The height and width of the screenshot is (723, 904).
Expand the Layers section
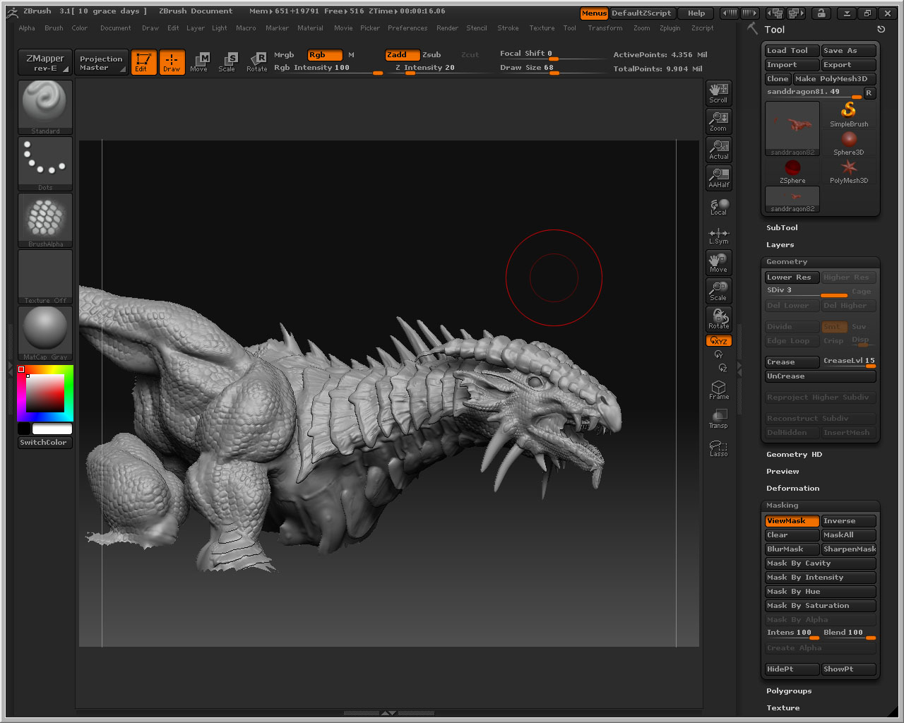point(780,245)
